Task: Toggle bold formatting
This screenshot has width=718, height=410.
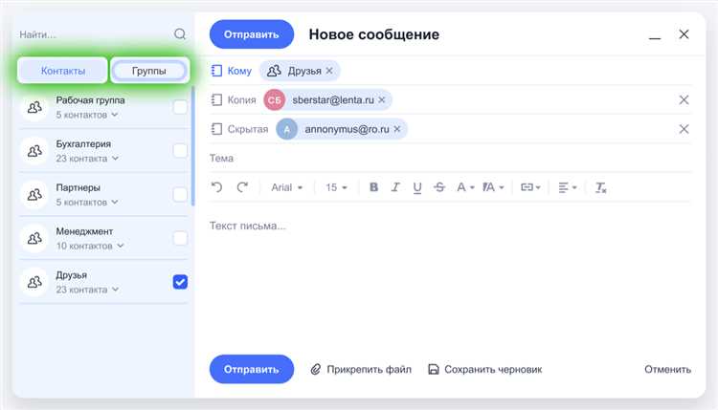Action: click(x=373, y=187)
